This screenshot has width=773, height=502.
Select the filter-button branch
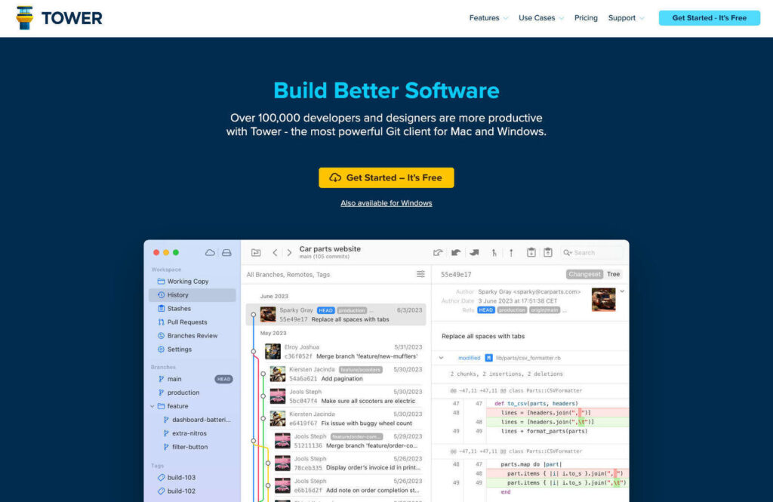(192, 447)
